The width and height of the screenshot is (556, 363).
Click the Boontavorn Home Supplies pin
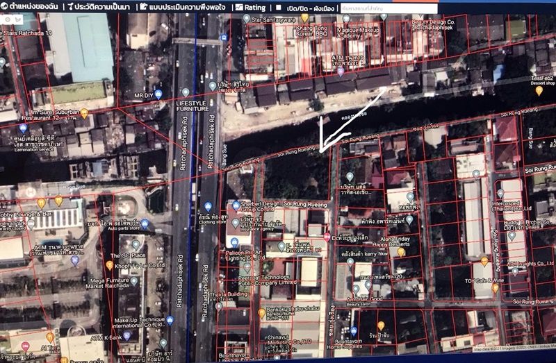coord(353,332)
